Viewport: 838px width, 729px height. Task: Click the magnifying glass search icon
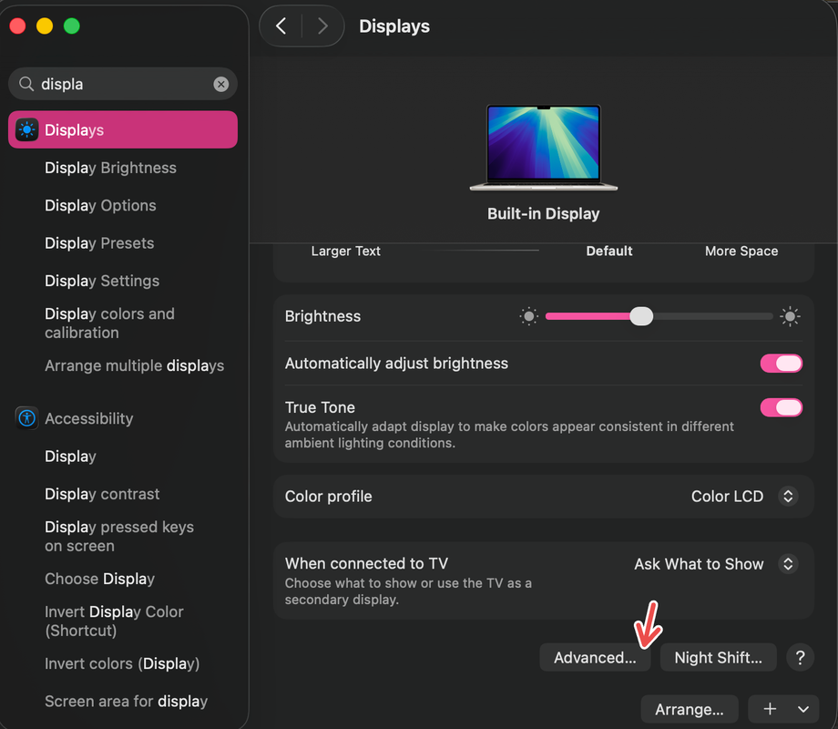[26, 84]
